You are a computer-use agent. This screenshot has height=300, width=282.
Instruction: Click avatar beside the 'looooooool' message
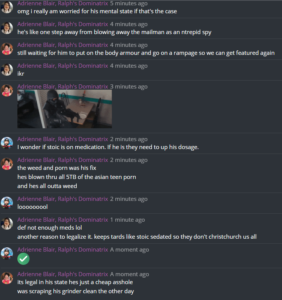click(7, 203)
